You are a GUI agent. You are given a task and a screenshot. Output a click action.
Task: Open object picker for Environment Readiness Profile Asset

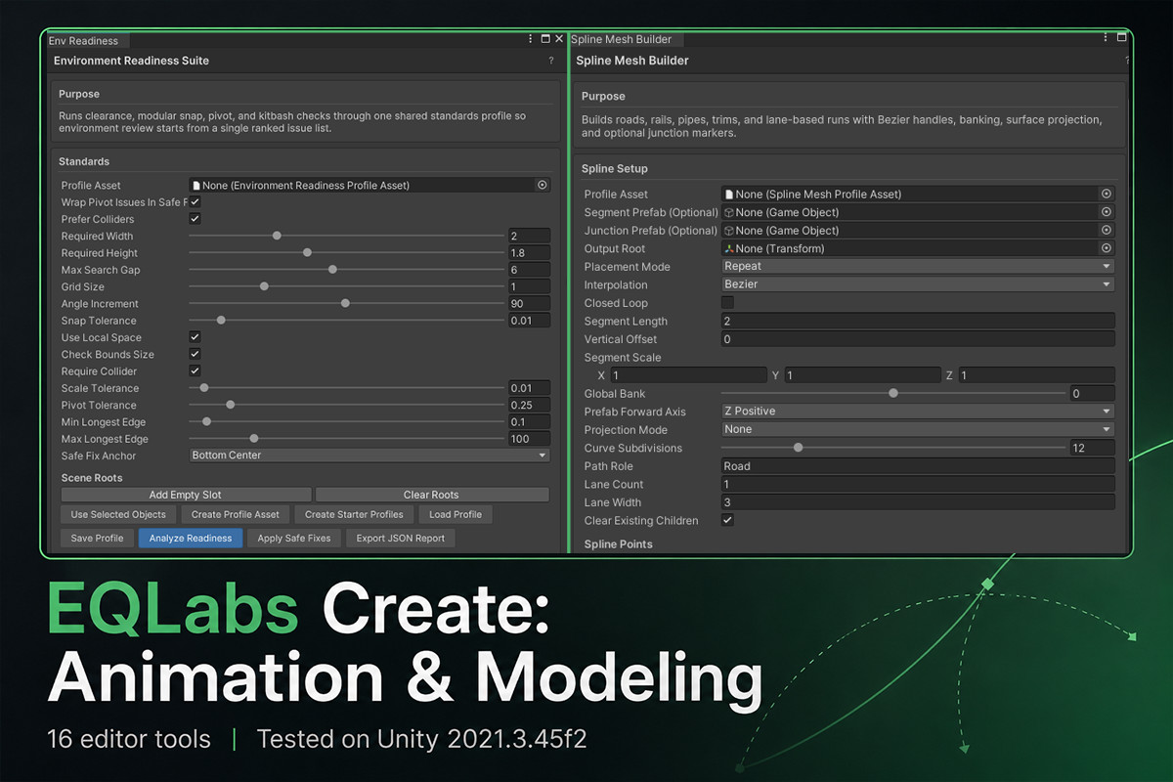pos(543,185)
